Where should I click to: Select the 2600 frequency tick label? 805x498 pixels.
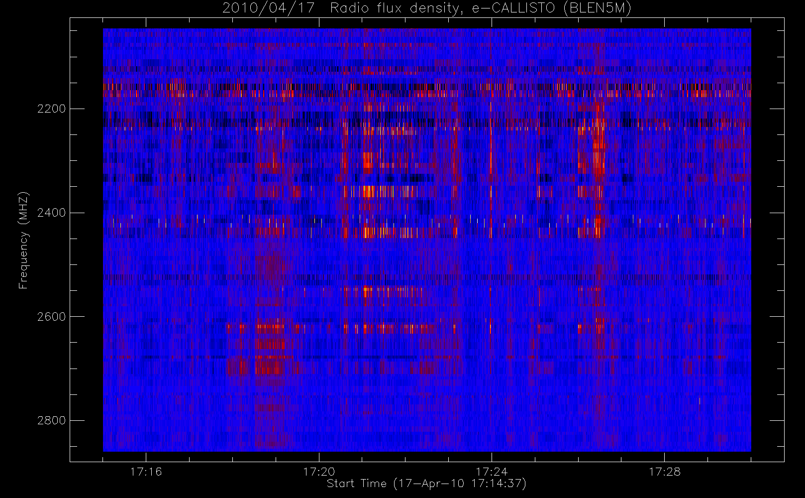51,317
